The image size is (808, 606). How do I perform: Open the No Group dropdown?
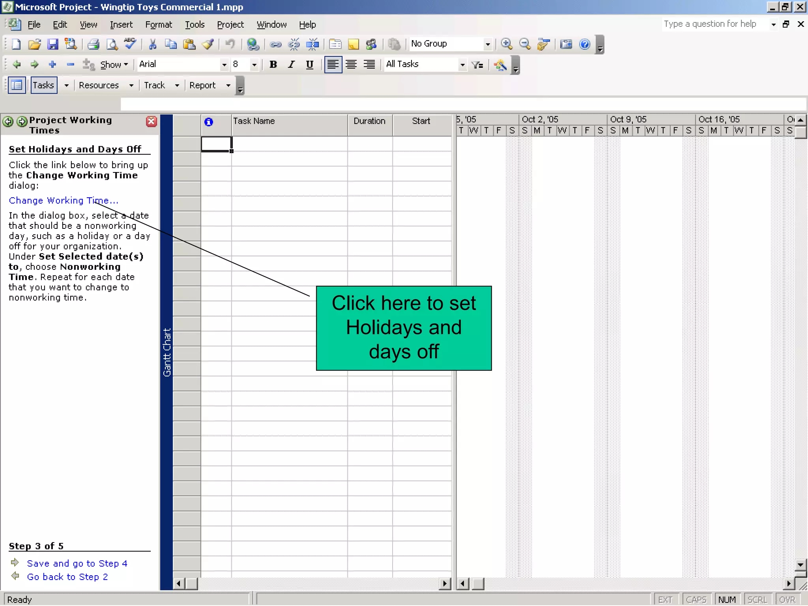pyautogui.click(x=488, y=44)
